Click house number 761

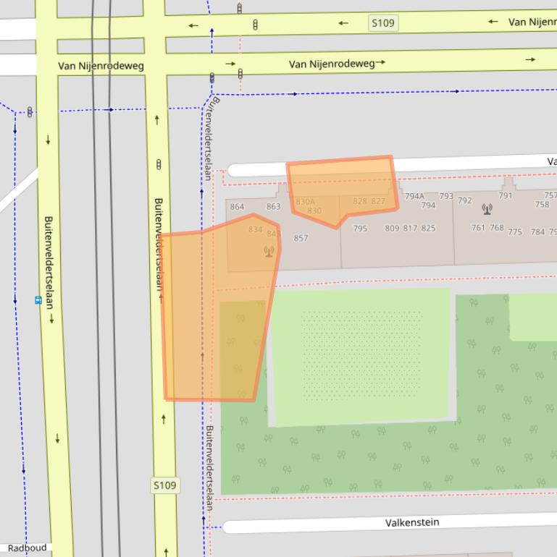478,228
